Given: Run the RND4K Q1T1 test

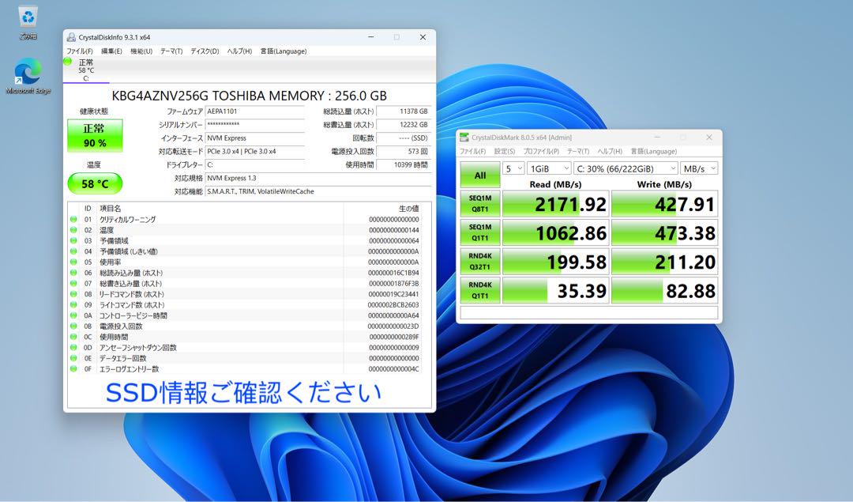Looking at the screenshot, I should pyautogui.click(x=480, y=290).
